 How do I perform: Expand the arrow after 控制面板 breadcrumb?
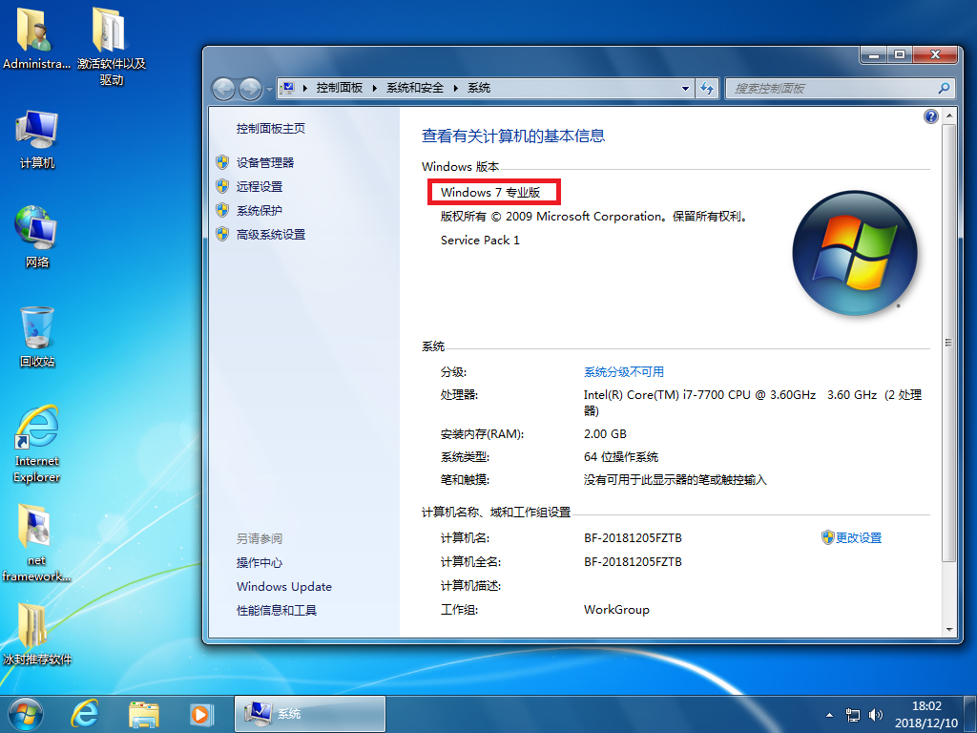[x=374, y=88]
